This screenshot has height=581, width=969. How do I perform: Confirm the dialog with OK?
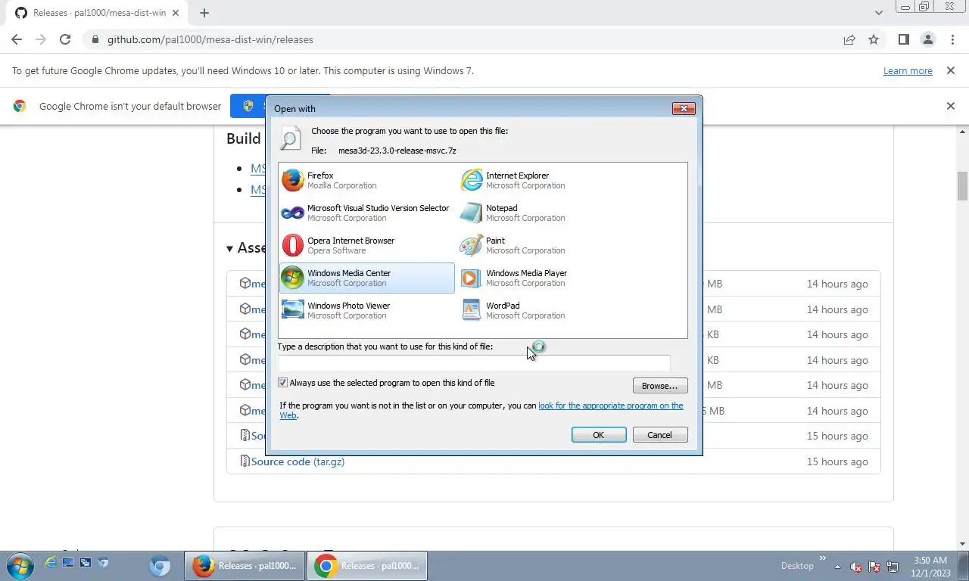[599, 435]
